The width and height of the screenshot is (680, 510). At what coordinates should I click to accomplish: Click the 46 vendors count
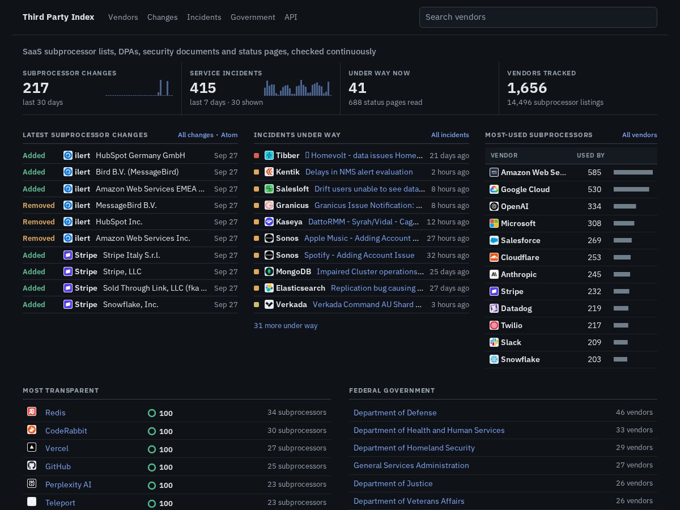pyautogui.click(x=634, y=413)
